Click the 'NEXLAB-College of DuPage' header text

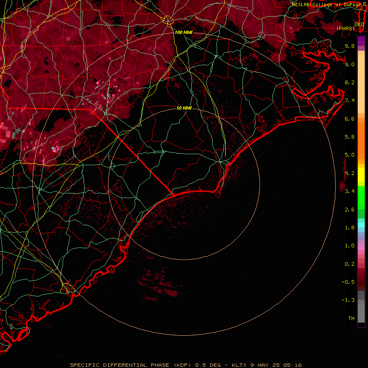point(326,4)
